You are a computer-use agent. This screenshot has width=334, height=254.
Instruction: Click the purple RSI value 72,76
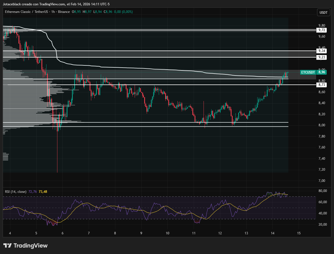point(32,192)
